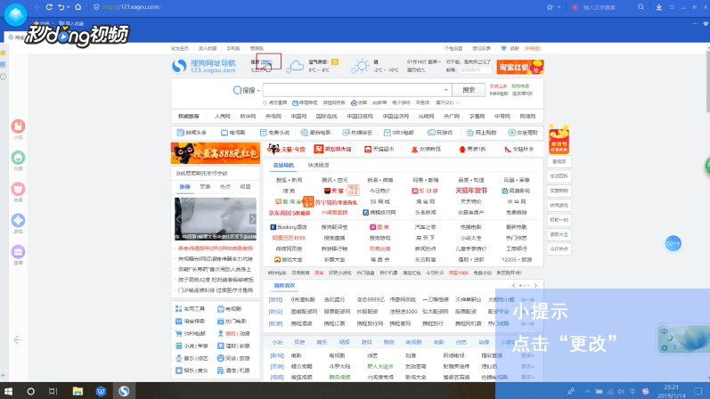Image resolution: width=710 pixels, height=399 pixels.
Task: Select the 推荐 news tab
Action: [184, 187]
